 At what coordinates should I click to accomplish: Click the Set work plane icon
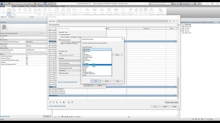tap(136, 11)
